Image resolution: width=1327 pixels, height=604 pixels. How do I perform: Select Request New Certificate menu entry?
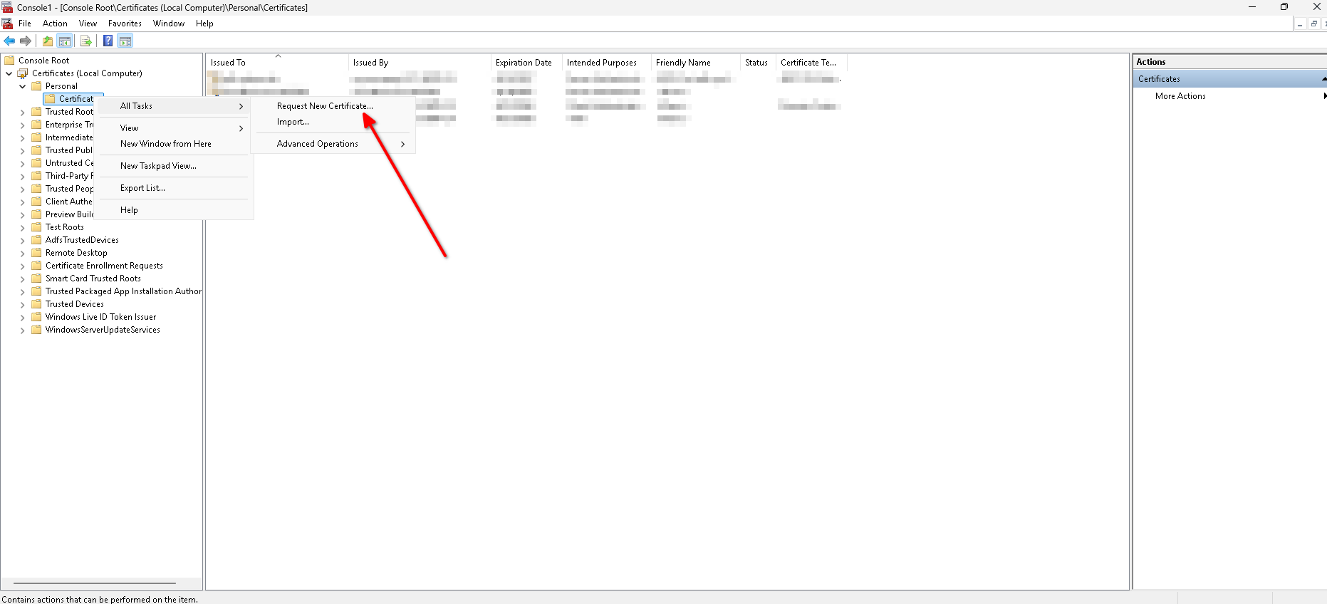click(x=324, y=106)
